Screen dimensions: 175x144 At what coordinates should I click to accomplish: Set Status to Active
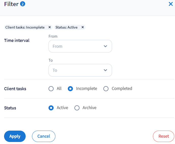pos(51,108)
